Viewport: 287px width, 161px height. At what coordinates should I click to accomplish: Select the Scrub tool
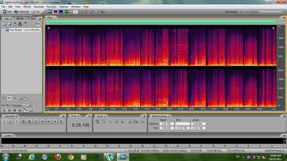(x=103, y=12)
